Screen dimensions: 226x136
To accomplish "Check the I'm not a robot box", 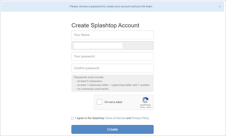I will click(x=100, y=102).
